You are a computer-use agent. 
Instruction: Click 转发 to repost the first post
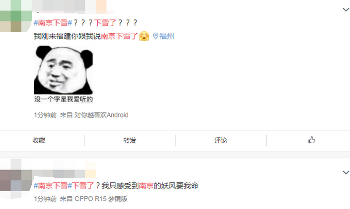(130, 140)
